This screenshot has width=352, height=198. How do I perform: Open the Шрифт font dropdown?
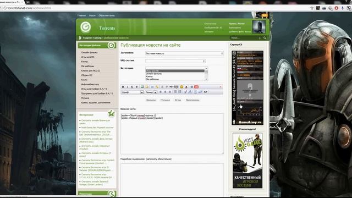click(132, 92)
